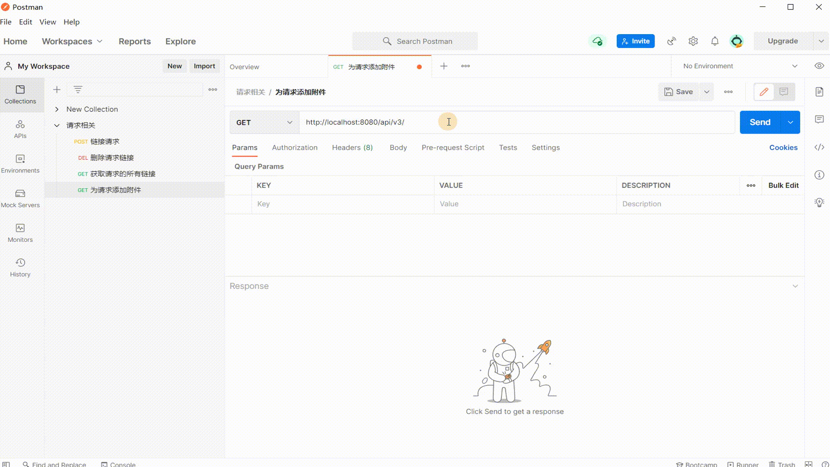Image resolution: width=830 pixels, height=467 pixels.
Task: Click the Send button
Action: [760, 122]
